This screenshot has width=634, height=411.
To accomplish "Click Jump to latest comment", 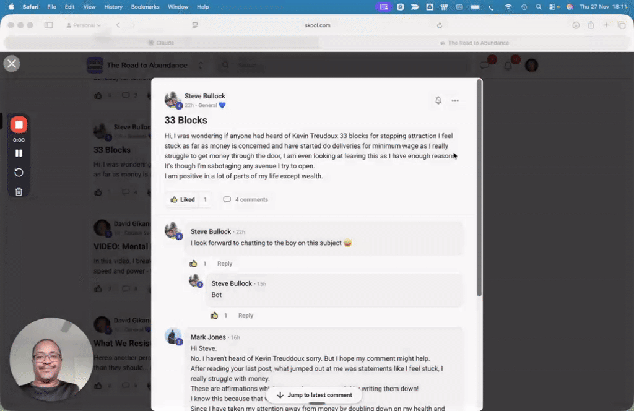I will click(314, 395).
